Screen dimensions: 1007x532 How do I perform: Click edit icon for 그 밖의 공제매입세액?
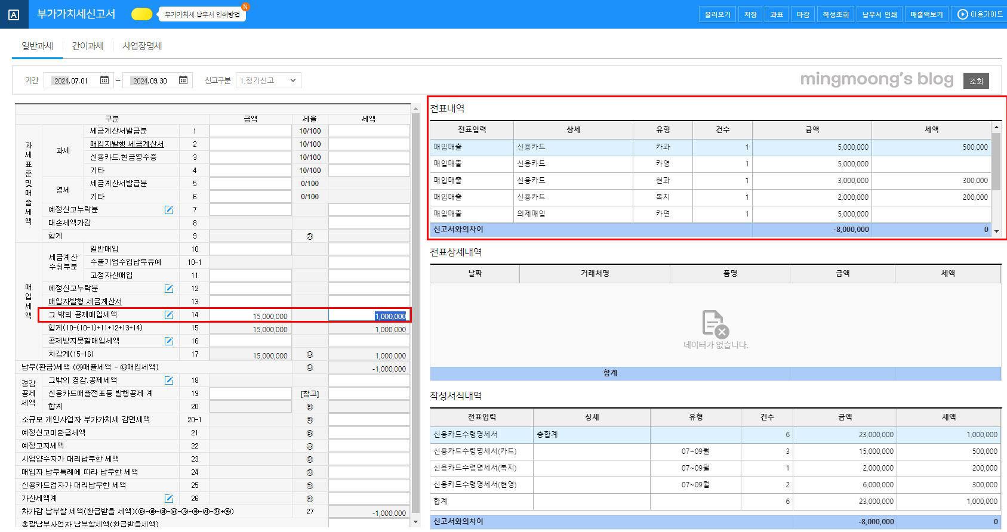click(x=169, y=315)
